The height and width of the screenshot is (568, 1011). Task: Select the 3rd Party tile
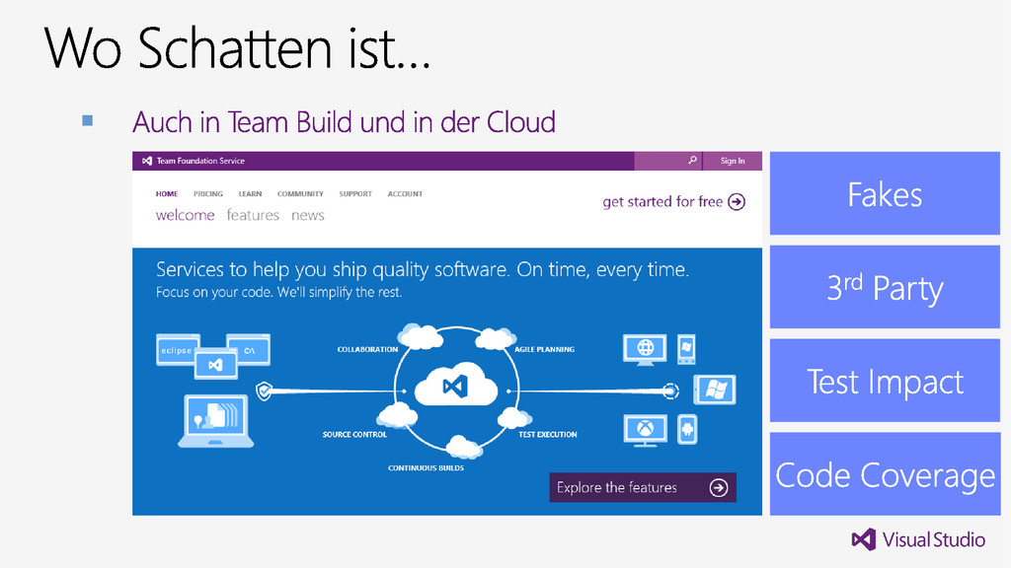pos(885,287)
